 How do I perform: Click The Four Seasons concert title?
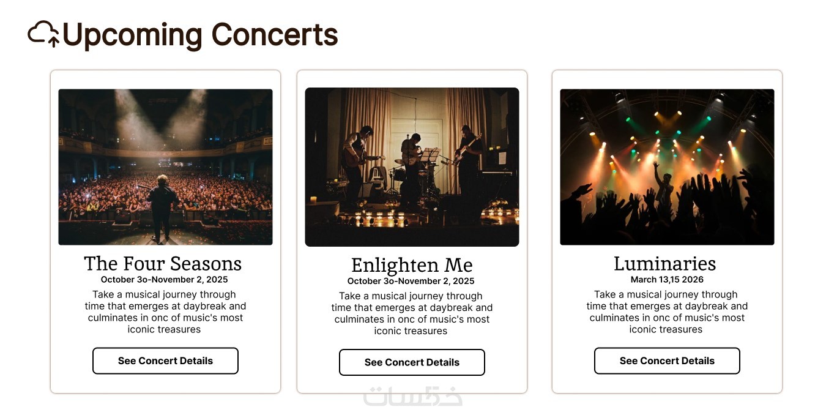tap(163, 264)
